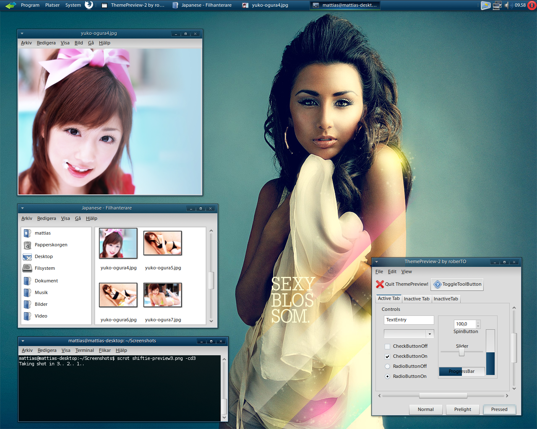Select the RadioButtonOn option

387,377
